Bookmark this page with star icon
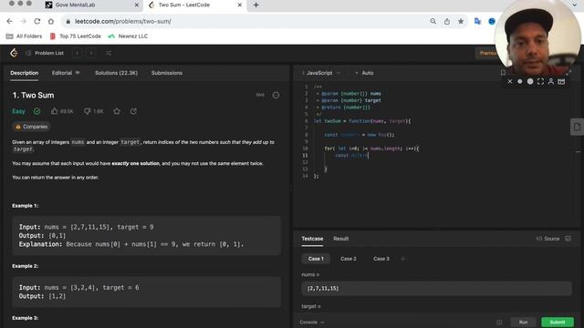 [461, 21]
